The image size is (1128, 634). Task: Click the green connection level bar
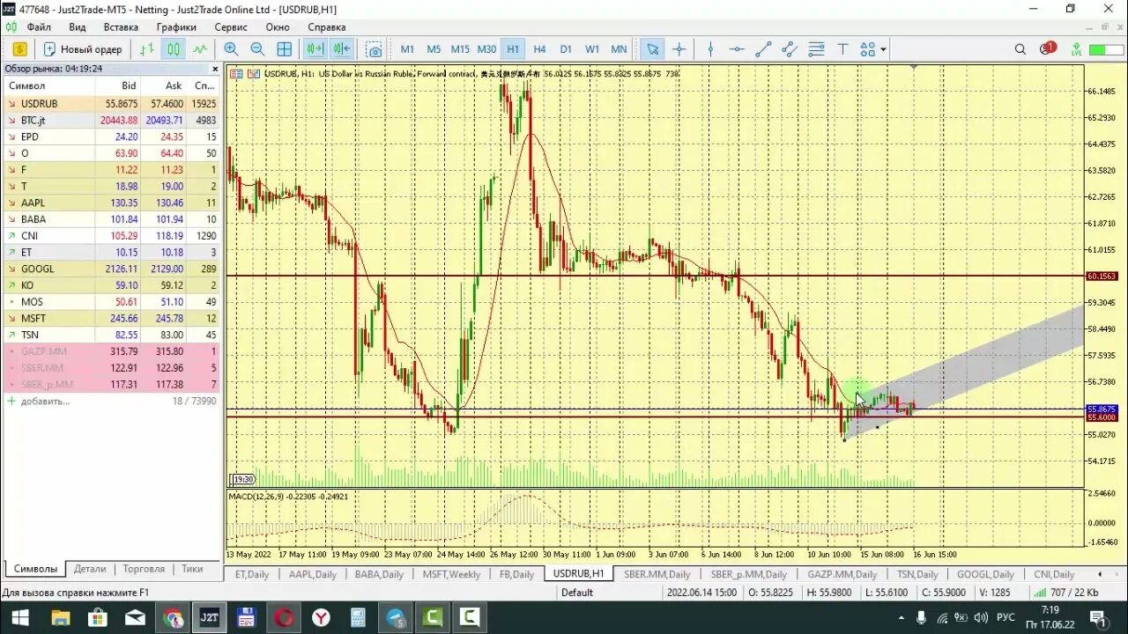(x=1105, y=49)
